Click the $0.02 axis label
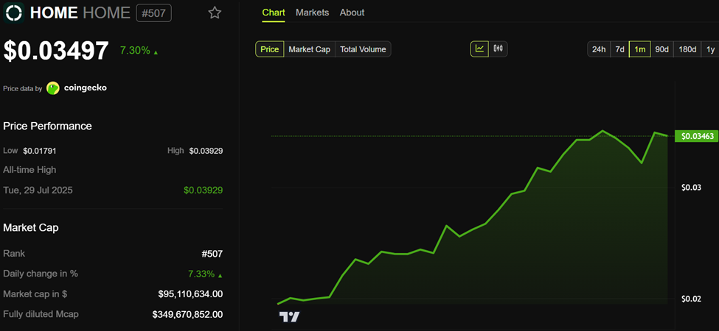This screenshot has width=719, height=331. [692, 299]
